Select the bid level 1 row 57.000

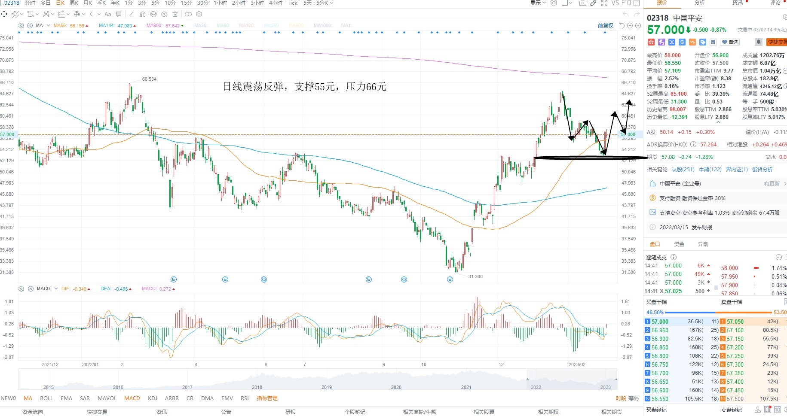680,322
